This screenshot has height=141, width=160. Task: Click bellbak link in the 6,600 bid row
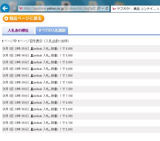(38, 109)
